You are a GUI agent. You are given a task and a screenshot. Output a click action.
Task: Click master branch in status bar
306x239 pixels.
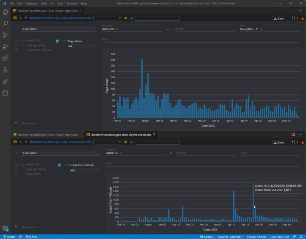click(10, 237)
